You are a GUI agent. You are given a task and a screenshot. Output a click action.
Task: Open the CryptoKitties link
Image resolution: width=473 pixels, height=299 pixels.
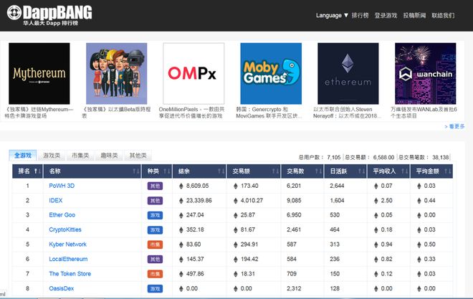pos(65,229)
